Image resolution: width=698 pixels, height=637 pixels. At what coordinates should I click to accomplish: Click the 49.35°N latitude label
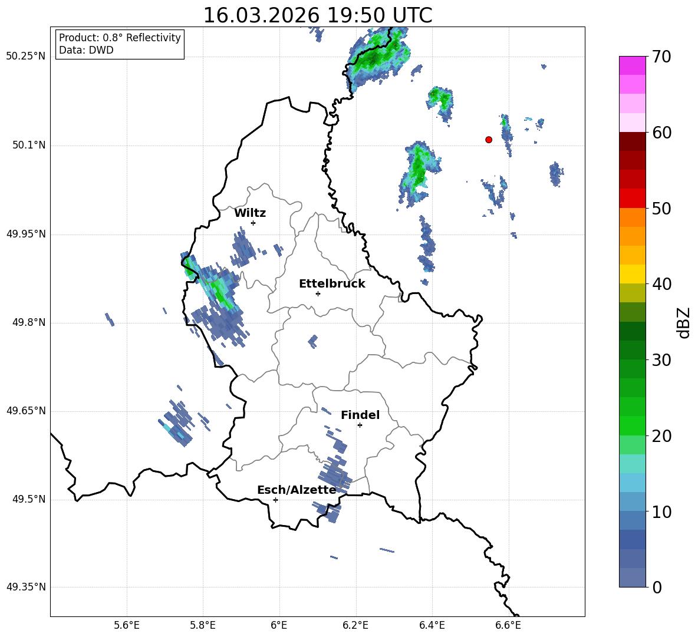coord(26,587)
